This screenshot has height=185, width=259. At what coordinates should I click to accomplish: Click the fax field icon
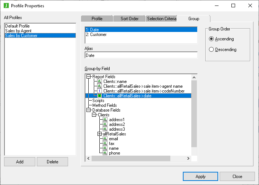(105, 144)
